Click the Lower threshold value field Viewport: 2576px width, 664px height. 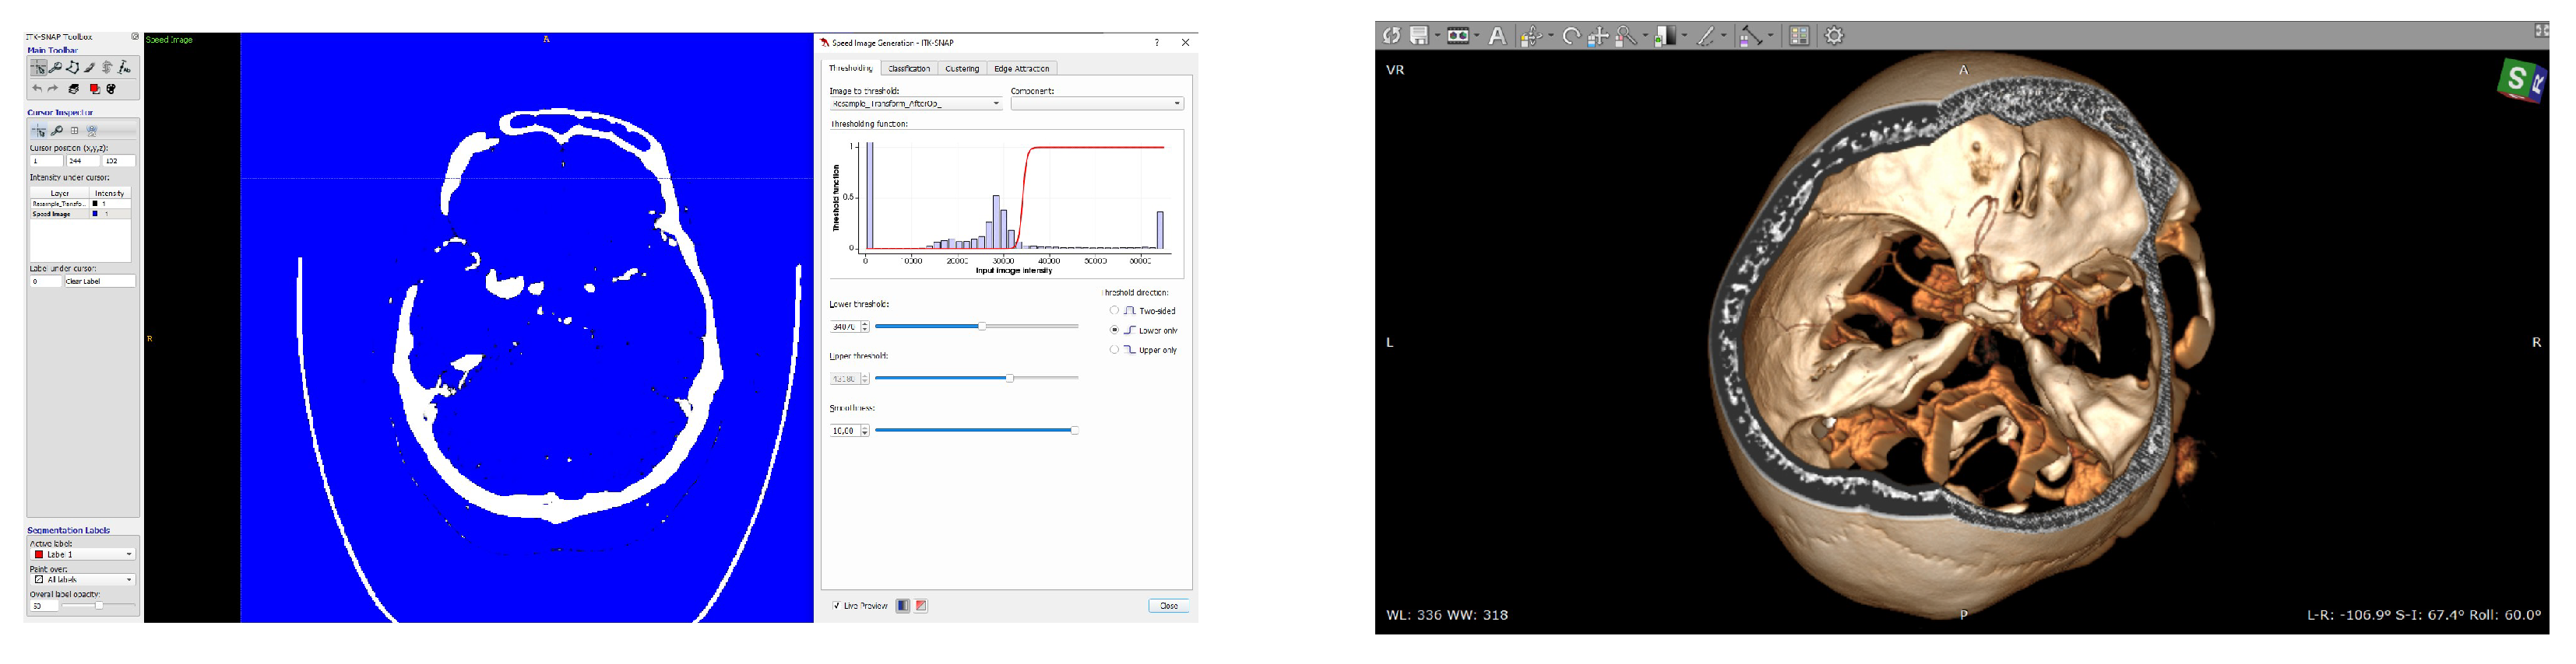pos(844,327)
